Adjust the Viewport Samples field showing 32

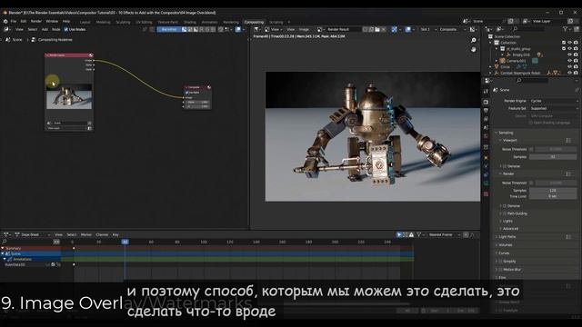[553, 157]
